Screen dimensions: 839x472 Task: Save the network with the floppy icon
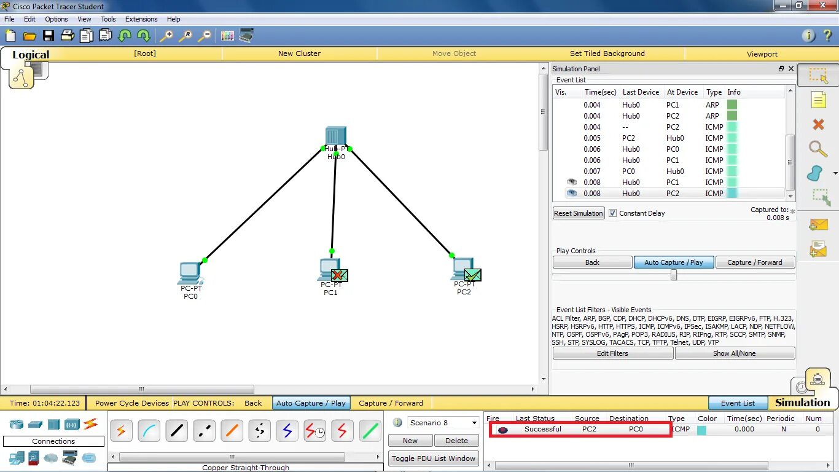click(x=48, y=36)
